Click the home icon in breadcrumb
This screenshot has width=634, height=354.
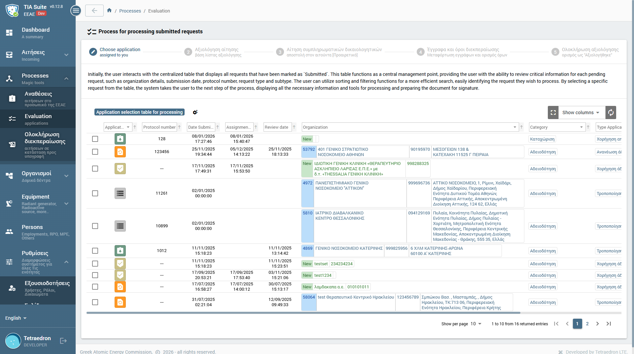coord(109,11)
